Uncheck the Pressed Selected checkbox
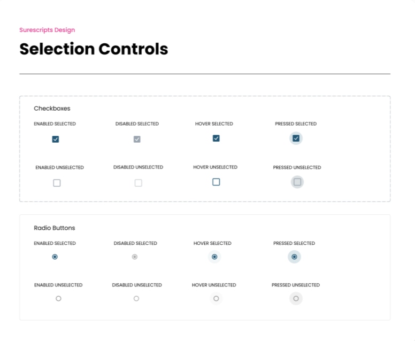Screen dimensions: 415x341 tap(296, 138)
